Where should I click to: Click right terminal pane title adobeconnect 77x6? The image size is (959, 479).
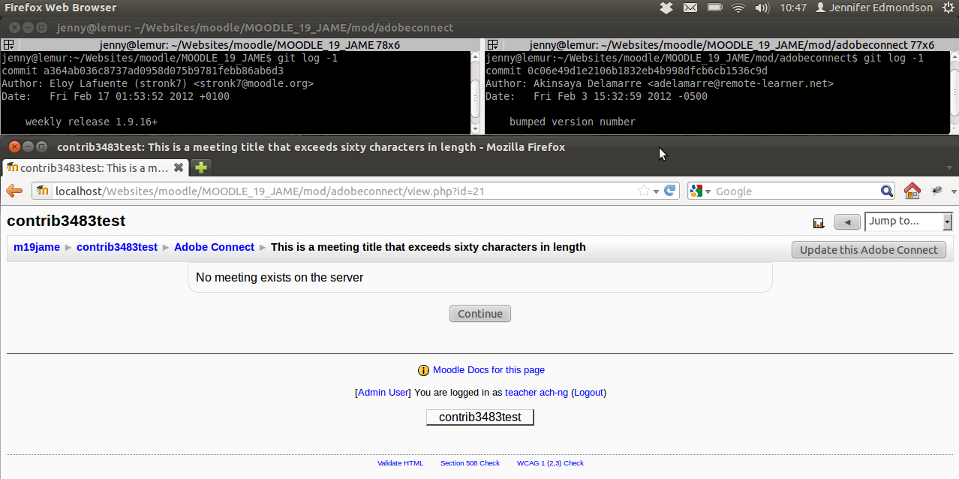(732, 45)
